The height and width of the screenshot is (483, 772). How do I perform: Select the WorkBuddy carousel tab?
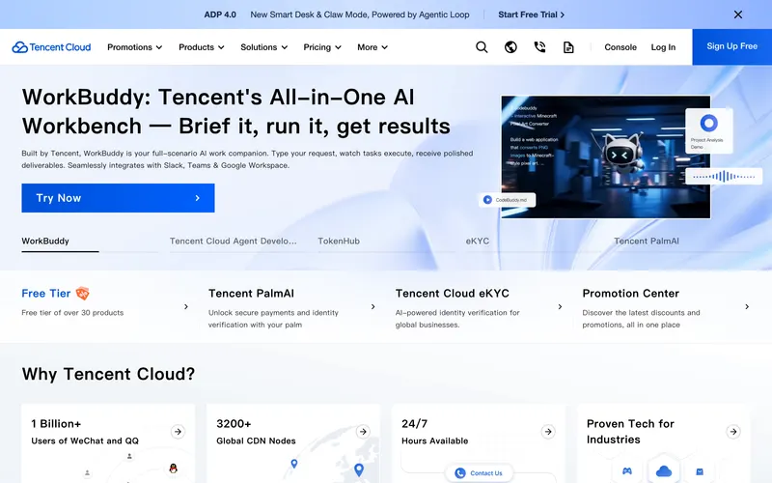(x=45, y=241)
